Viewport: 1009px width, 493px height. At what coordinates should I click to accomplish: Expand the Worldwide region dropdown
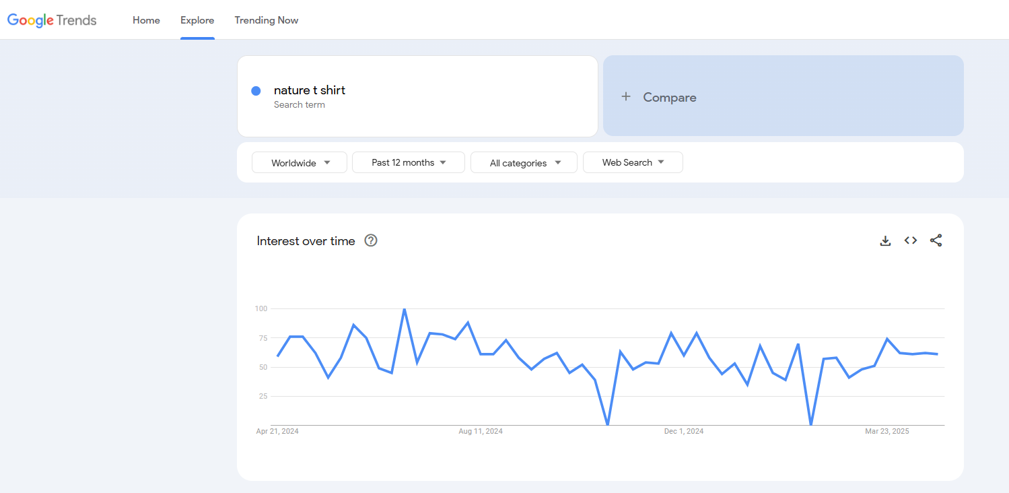(300, 162)
